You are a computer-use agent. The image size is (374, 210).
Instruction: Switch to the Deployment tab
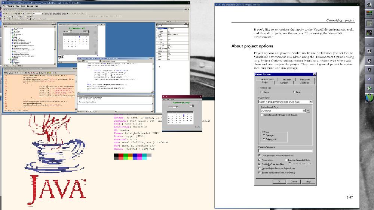point(305,79)
